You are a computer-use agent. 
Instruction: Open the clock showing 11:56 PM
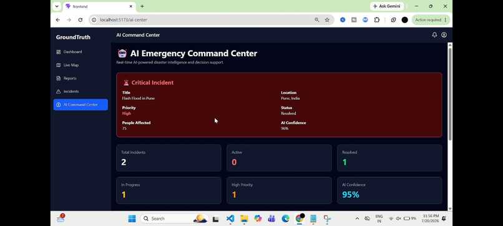(x=431, y=219)
